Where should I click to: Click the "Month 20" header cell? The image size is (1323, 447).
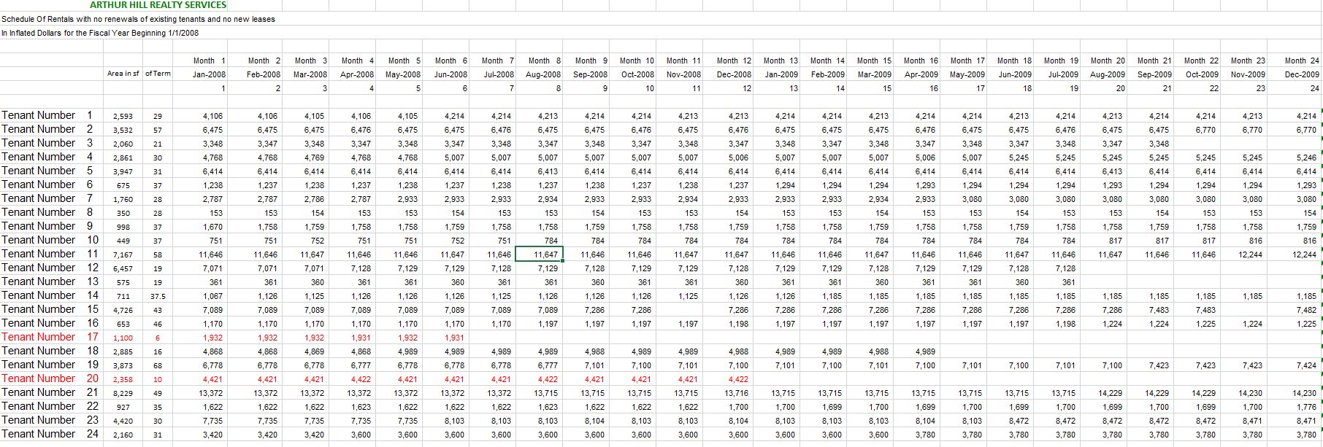coord(1108,61)
